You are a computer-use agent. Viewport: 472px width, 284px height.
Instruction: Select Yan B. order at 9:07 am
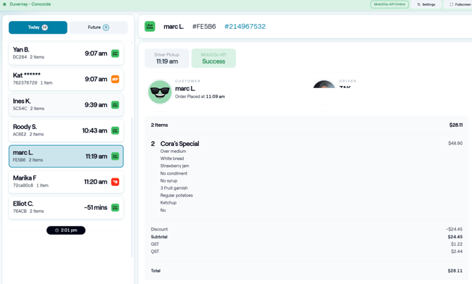[x=66, y=54]
